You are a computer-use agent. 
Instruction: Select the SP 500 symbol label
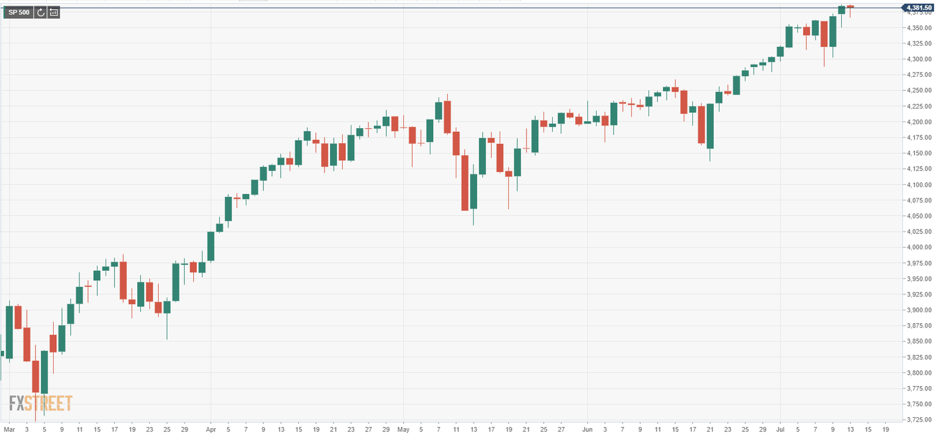(18, 12)
